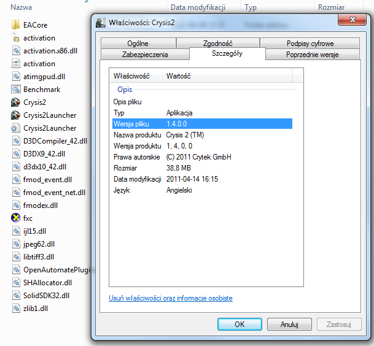Sort files by Nazwa column header
Image resolution: width=374 pixels, height=346 pixels.
coord(21,7)
